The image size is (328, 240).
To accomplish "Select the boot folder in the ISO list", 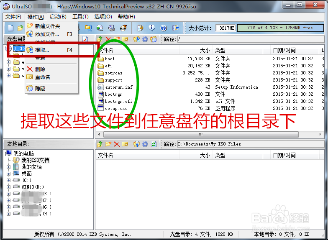I will click(x=110, y=59).
